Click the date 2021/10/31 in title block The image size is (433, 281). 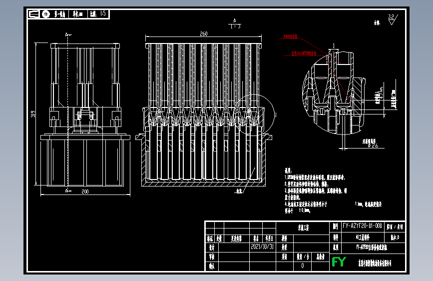pyautogui.click(x=262, y=246)
